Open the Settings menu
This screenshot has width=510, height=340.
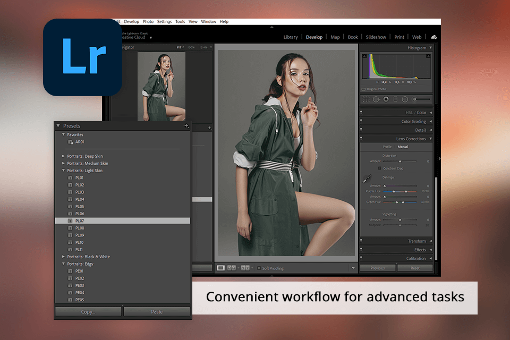(x=164, y=21)
